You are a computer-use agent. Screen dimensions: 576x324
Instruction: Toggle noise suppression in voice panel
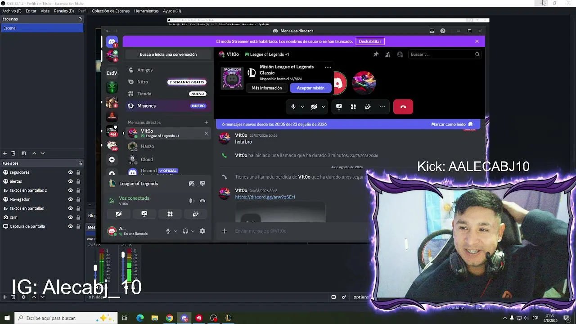point(192,201)
